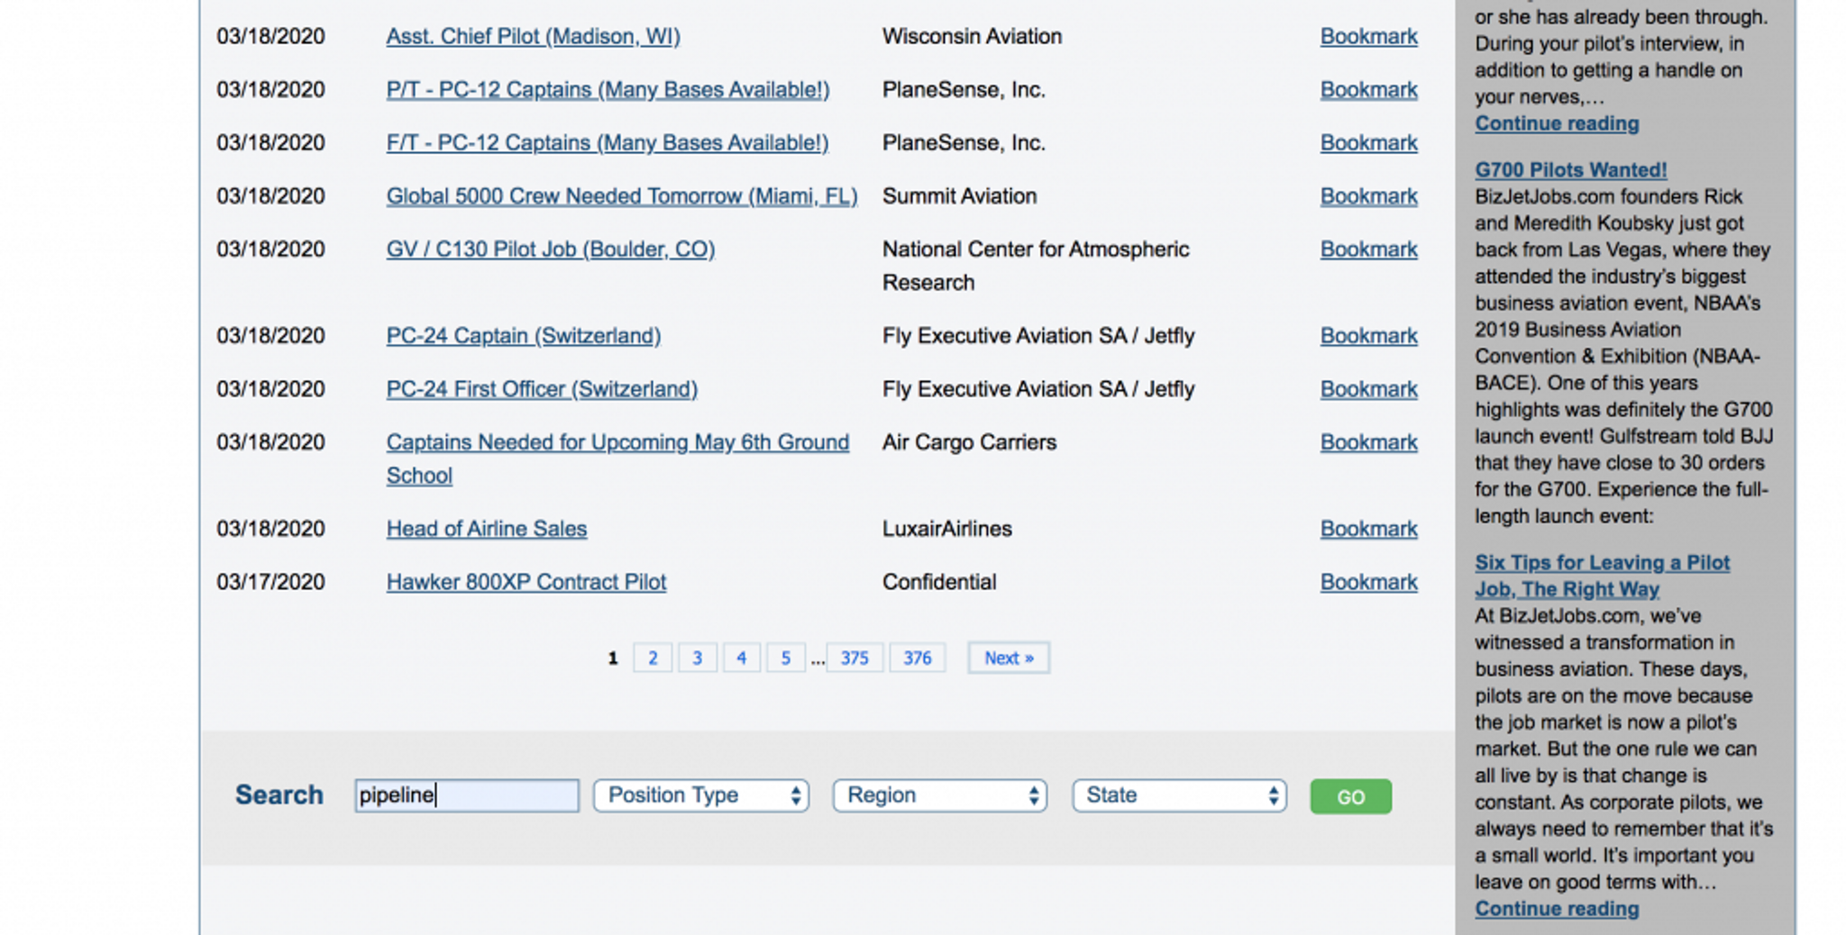Open Global 5000 Crew Needed Tomorrow listing
This screenshot has width=1846, height=935.
622,195
